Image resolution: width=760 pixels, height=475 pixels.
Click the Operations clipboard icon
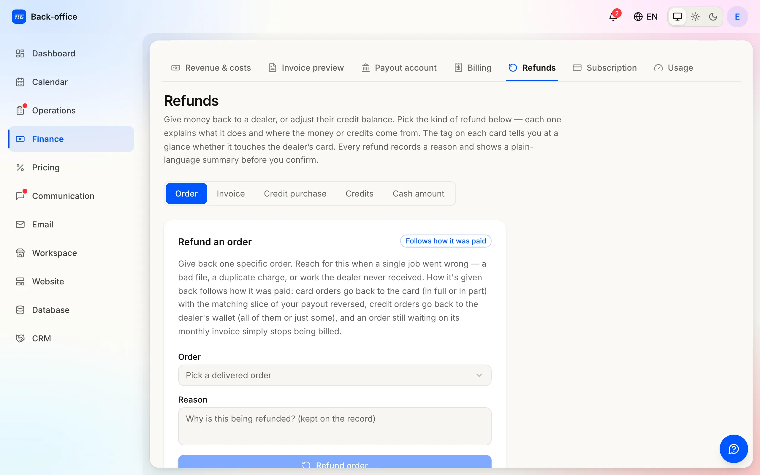click(x=20, y=110)
